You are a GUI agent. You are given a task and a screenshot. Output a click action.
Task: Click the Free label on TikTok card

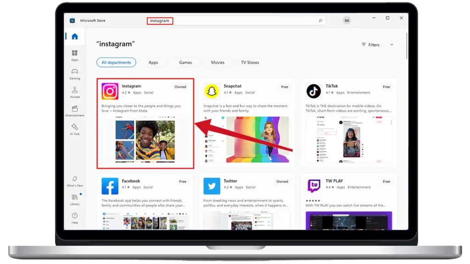click(x=386, y=87)
